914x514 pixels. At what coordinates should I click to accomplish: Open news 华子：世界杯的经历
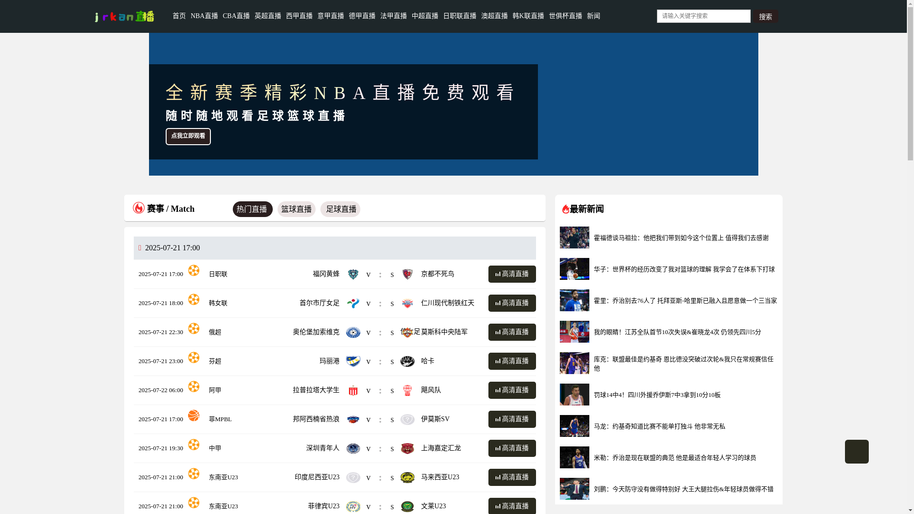click(x=684, y=269)
